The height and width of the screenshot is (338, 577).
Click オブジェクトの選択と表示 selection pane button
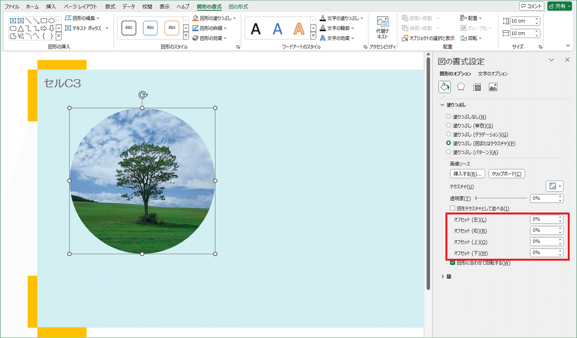click(x=428, y=38)
